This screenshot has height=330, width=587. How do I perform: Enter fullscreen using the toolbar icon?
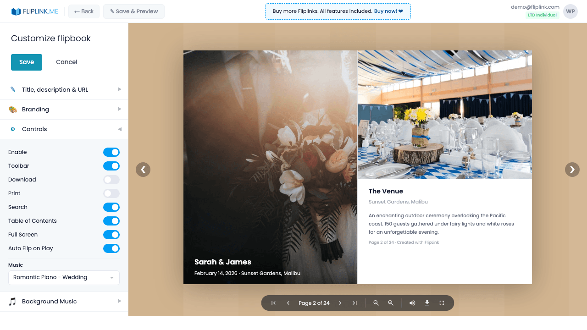[x=442, y=303]
